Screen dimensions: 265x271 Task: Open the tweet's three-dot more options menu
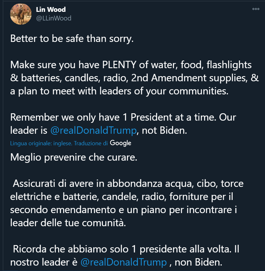(255, 9)
